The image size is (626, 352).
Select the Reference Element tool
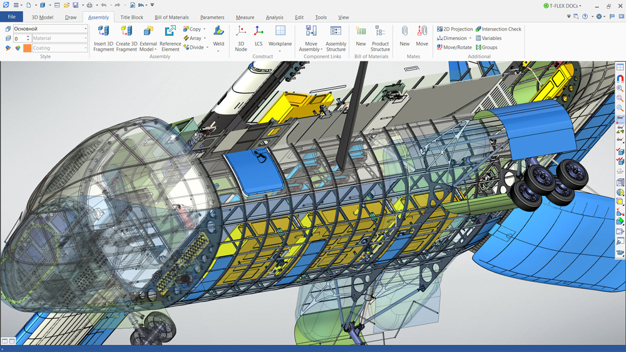point(170,38)
